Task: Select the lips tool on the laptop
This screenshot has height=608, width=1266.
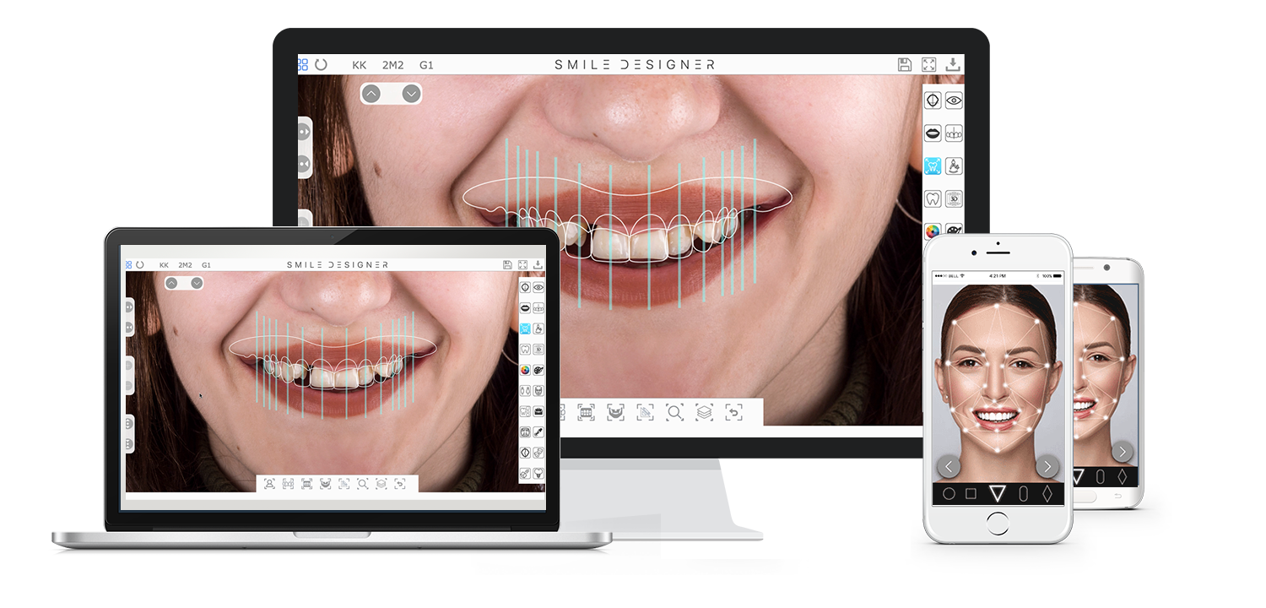Action: point(525,308)
